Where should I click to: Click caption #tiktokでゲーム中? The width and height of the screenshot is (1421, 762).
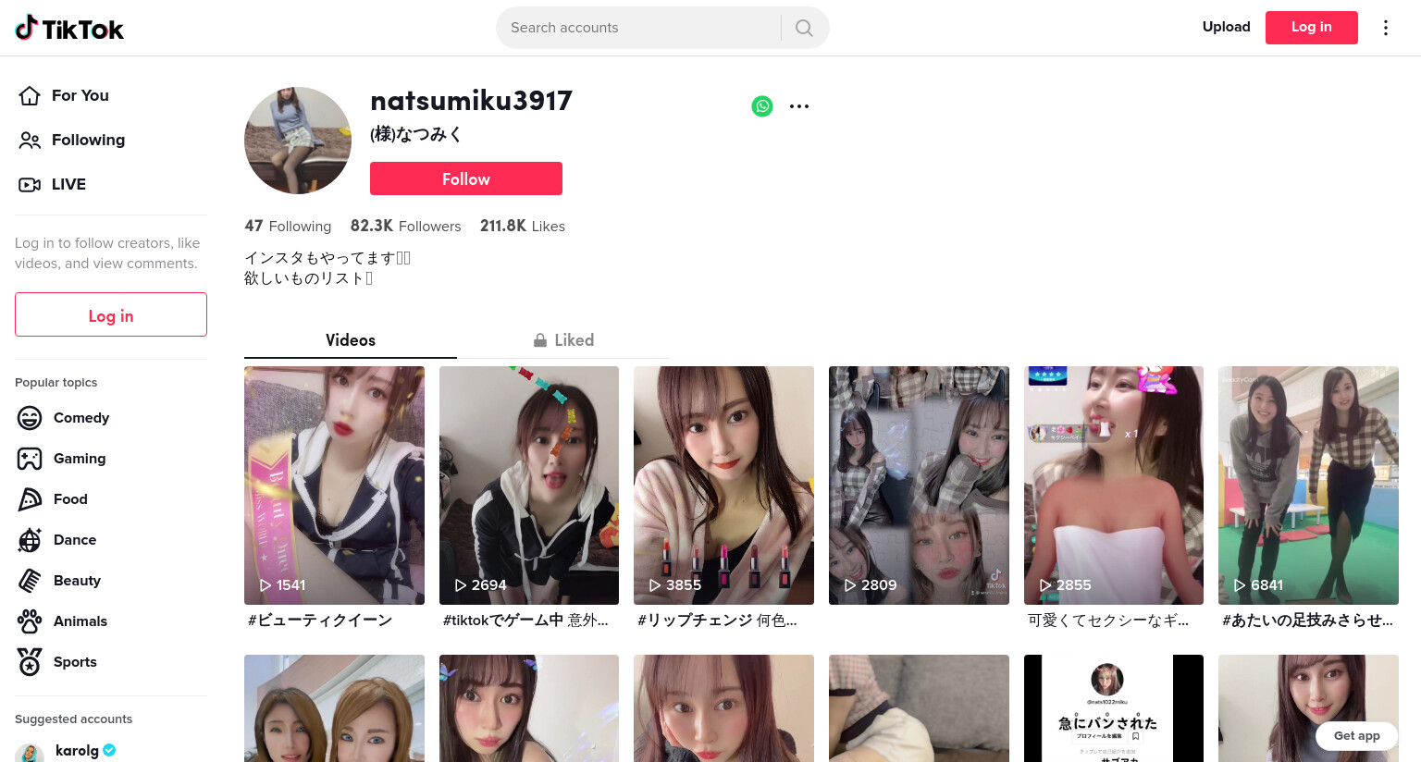click(502, 621)
